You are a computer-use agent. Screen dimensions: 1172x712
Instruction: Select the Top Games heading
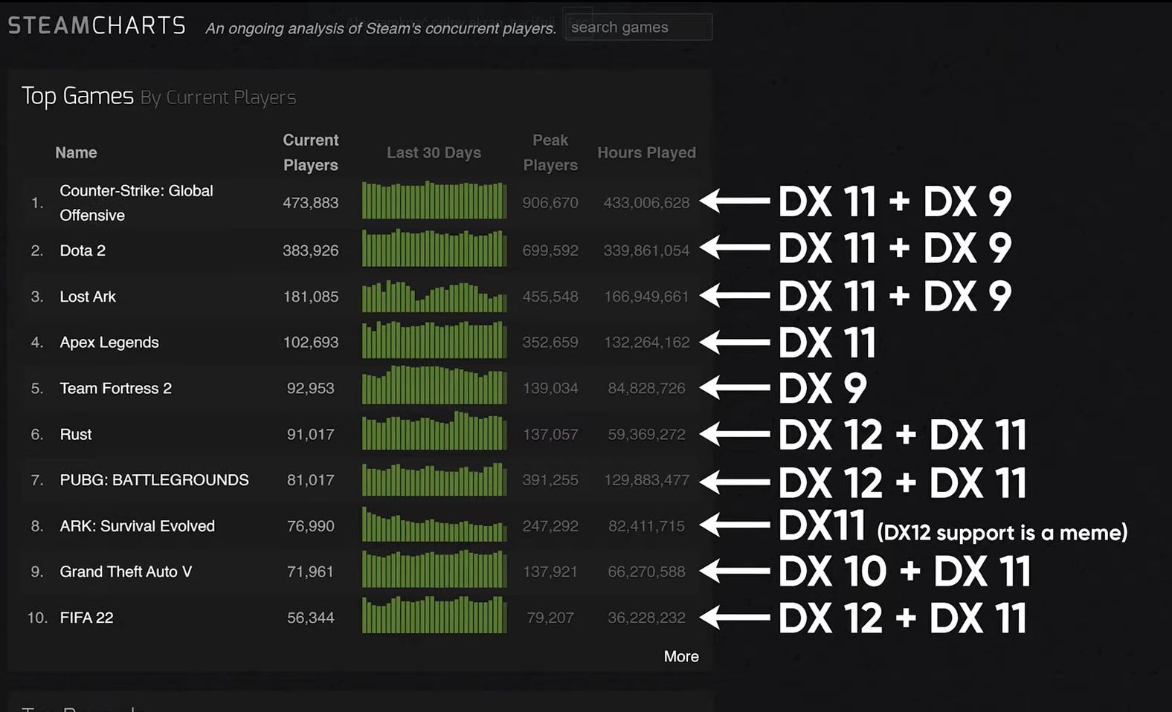[x=77, y=96]
